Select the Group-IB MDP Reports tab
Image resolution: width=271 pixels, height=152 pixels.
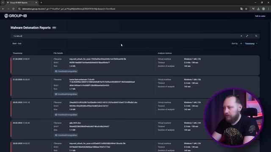click(x=22, y=3)
